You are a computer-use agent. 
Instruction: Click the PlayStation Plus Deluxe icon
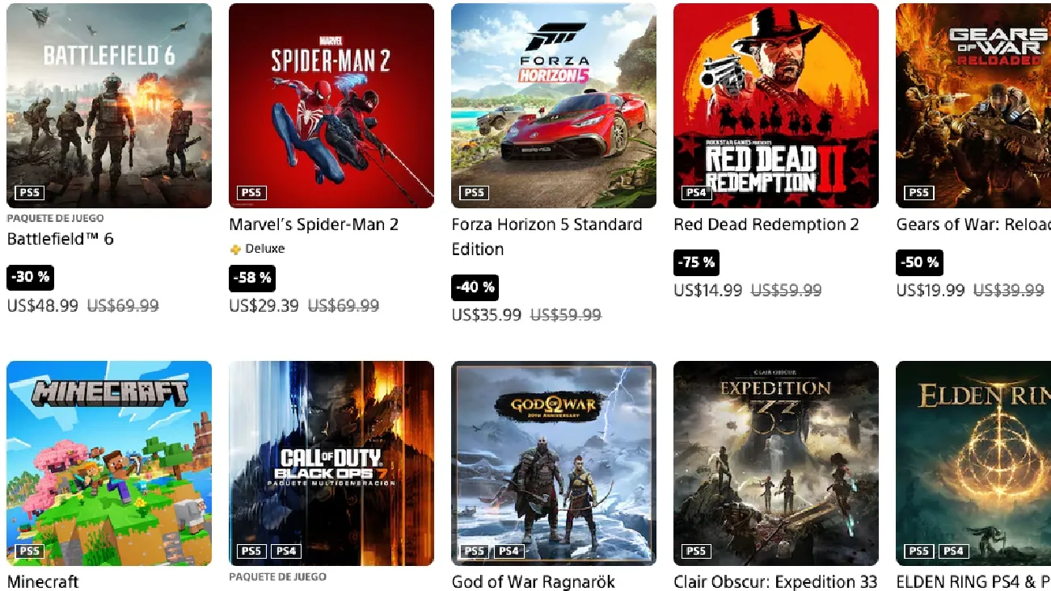click(236, 249)
